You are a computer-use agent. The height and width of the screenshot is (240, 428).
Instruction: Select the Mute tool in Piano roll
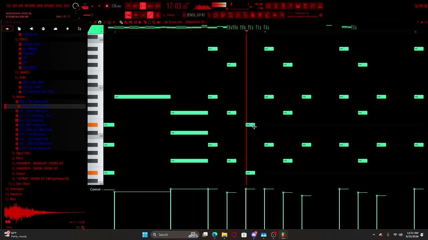pos(140,22)
